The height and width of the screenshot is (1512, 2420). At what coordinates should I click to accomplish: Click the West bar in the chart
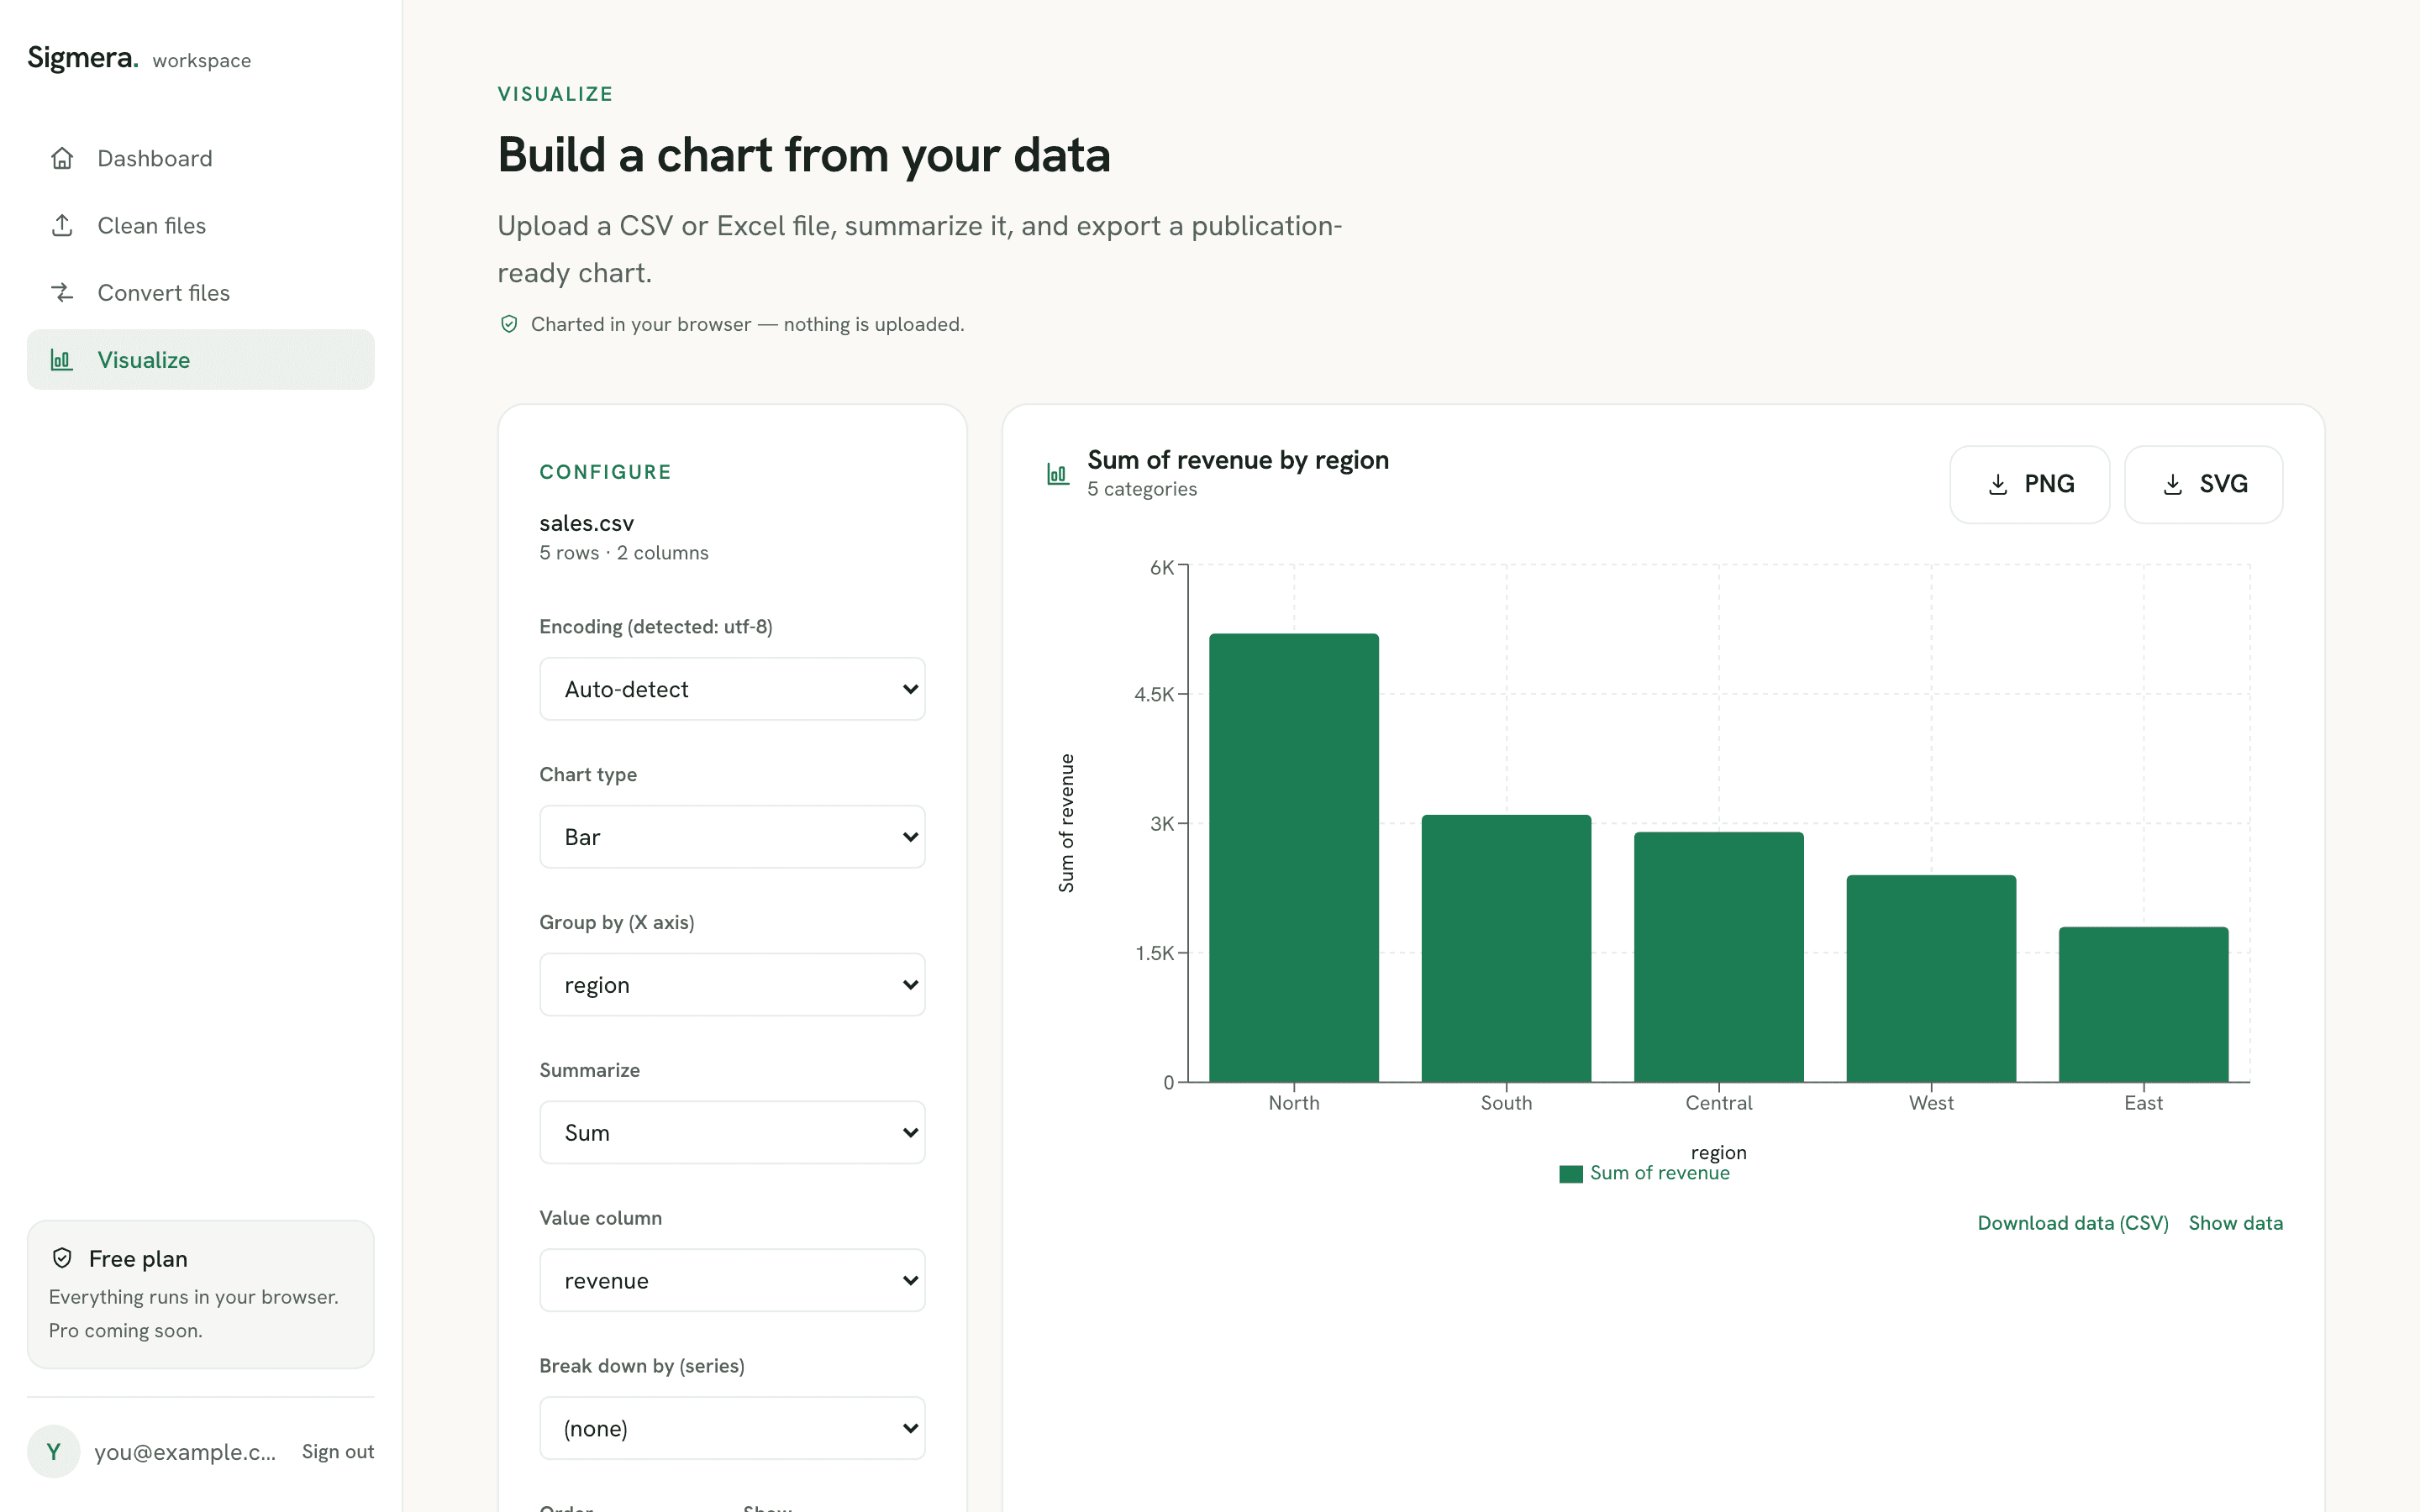(1931, 978)
